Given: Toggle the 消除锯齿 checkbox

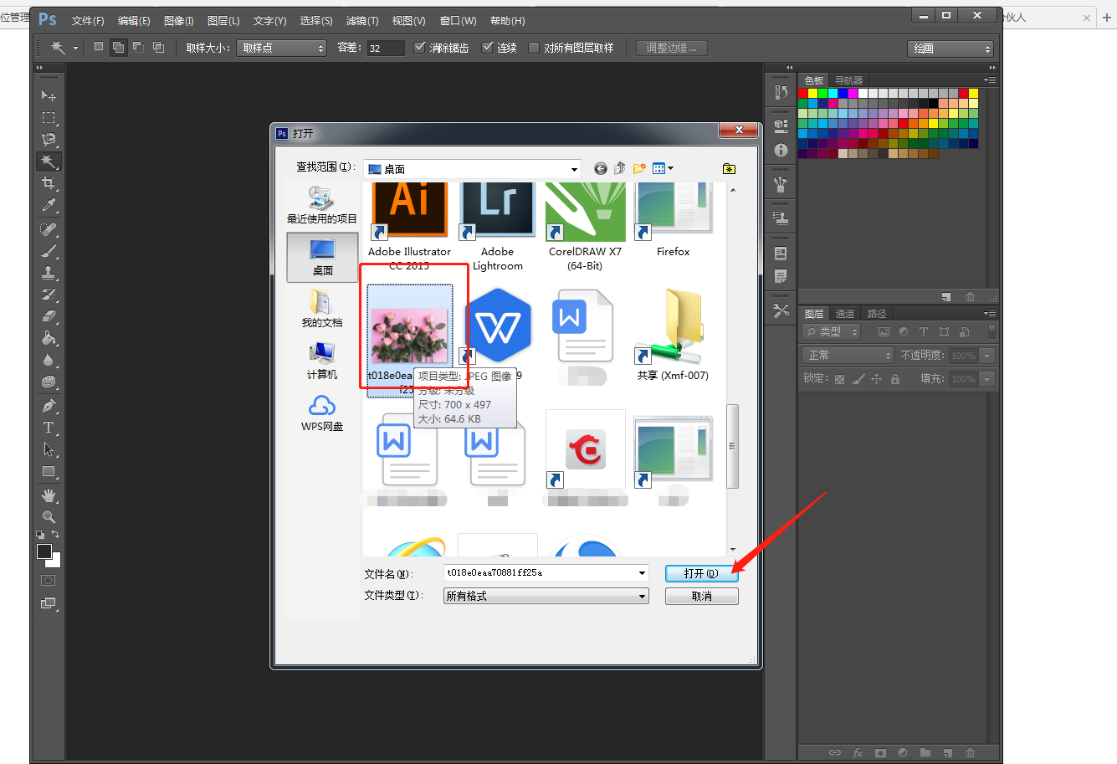Looking at the screenshot, I should pyautogui.click(x=420, y=48).
